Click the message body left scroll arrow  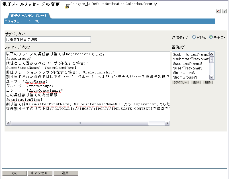click(8, 123)
